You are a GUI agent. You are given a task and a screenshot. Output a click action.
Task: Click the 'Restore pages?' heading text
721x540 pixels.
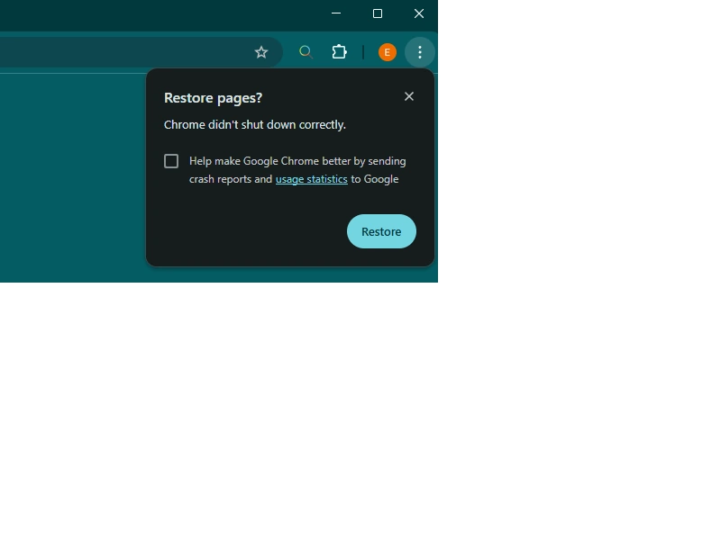213,98
